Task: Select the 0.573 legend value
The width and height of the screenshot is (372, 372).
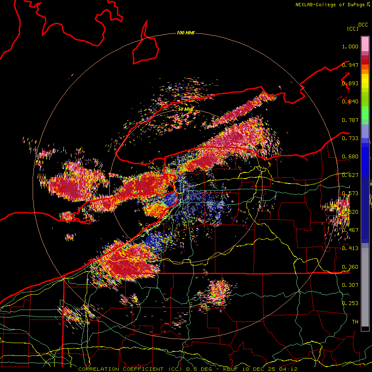Action: coord(350,193)
